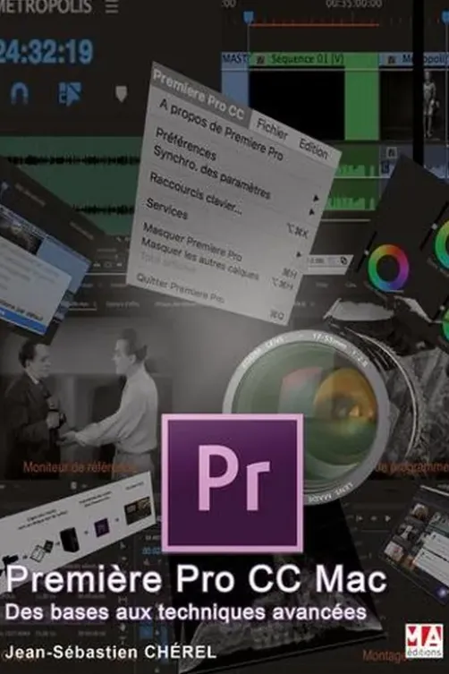Click the MA éditions publisher logo

(x=424, y=641)
